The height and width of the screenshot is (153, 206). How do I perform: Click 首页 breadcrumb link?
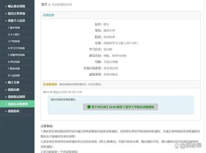point(44,4)
